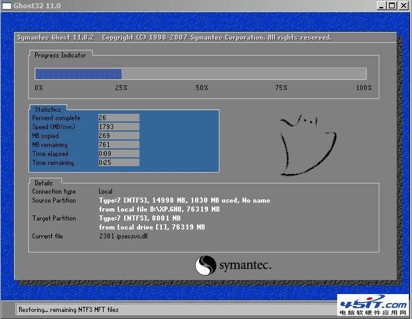412x319 pixels.
Task: Maximize the Ghost32 11.0 window
Action: [x=392, y=6]
